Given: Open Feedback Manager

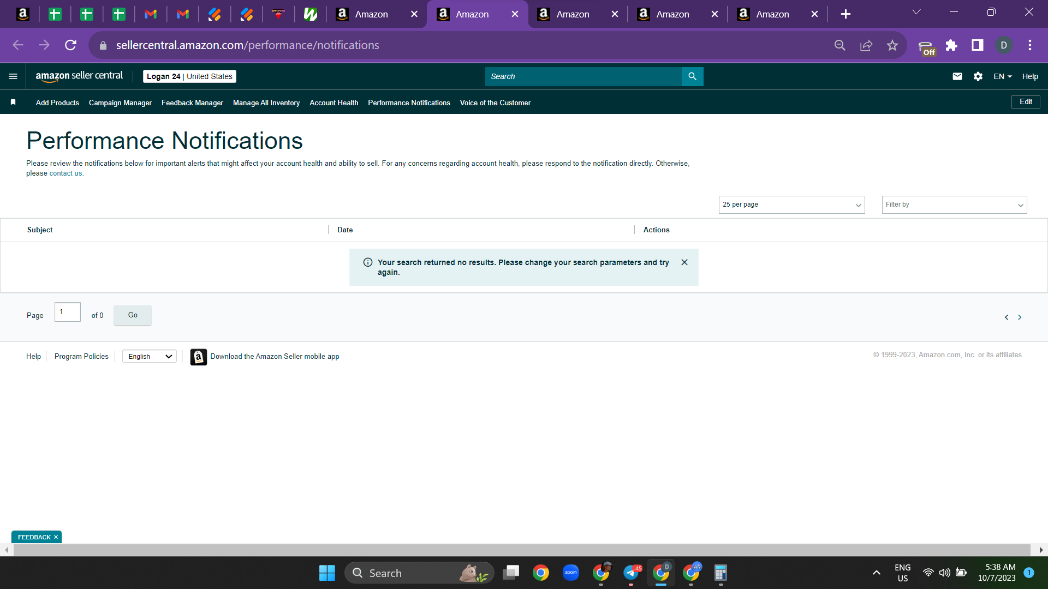Looking at the screenshot, I should point(192,103).
